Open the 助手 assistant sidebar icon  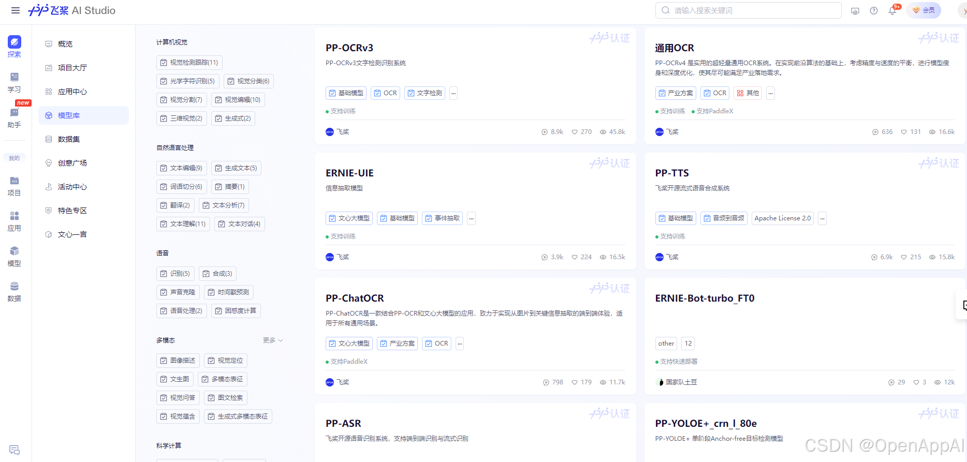click(x=14, y=117)
